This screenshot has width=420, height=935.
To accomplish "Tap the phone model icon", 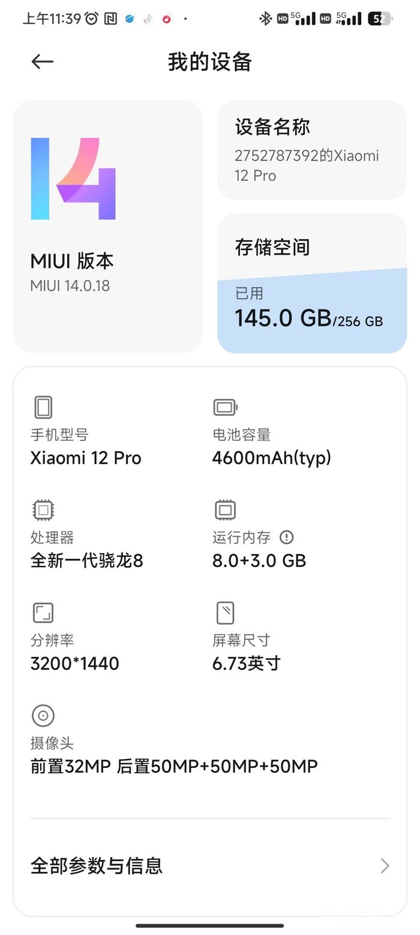I will point(43,407).
